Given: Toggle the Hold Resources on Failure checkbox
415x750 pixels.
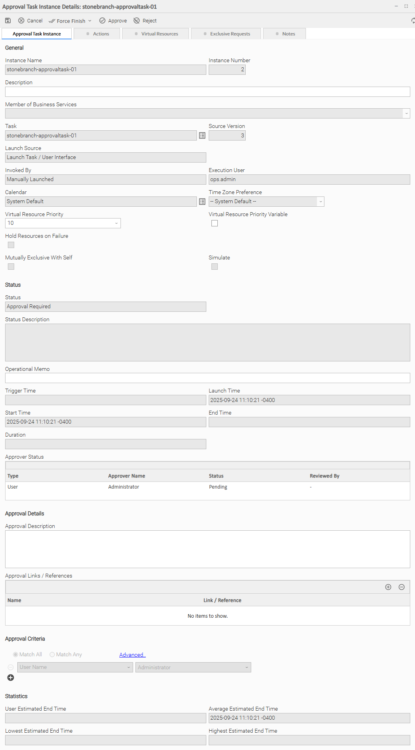Looking at the screenshot, I should click(x=11, y=245).
